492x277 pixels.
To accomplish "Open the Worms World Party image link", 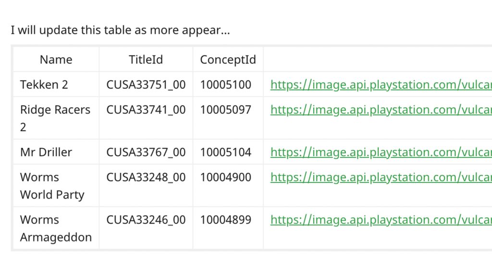I will 381,177.
